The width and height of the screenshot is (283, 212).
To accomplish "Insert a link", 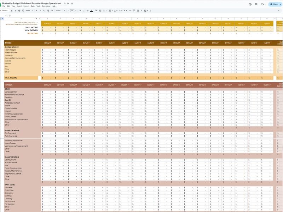I will tap(130, 11).
